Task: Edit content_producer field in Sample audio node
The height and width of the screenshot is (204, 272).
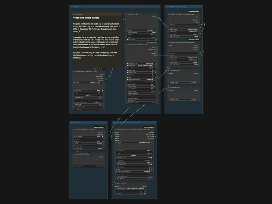Action: (x=141, y=93)
